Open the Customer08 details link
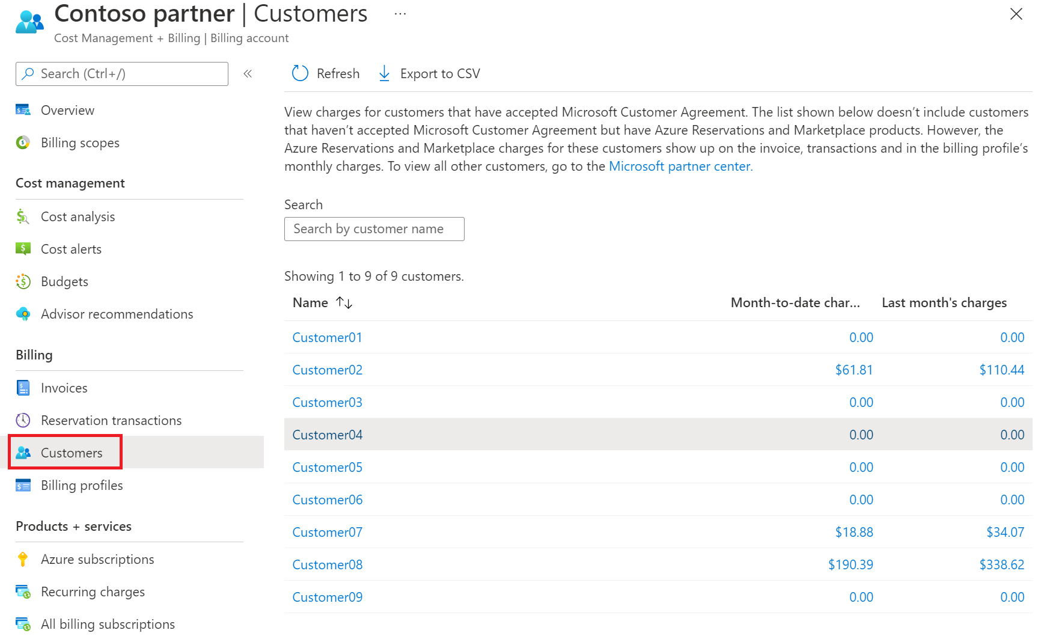 (x=328, y=564)
